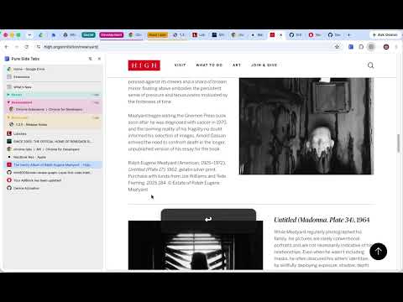Select the 1.2.5 Release Notes row
Image resolution: width=403 pixels, height=302 pixels.
(53, 124)
